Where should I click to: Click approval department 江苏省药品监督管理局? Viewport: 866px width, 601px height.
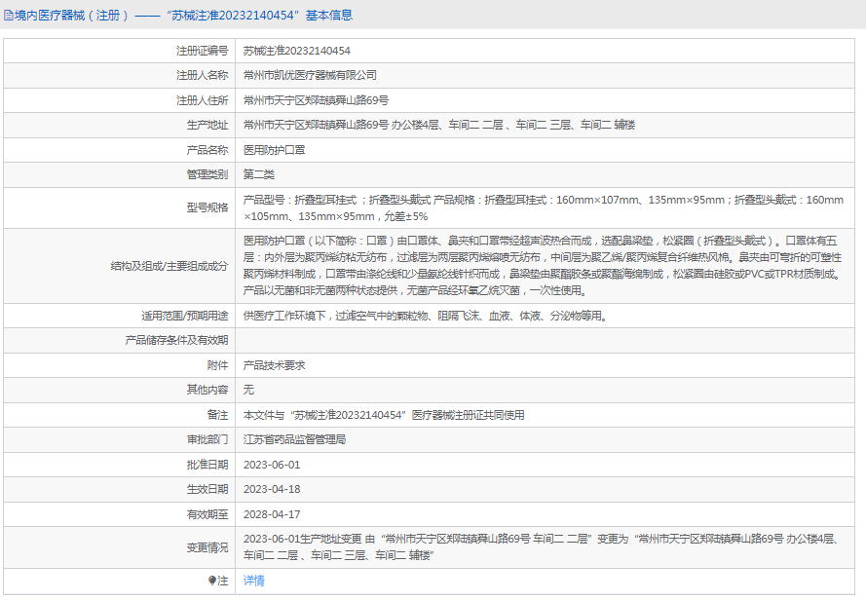(x=294, y=439)
